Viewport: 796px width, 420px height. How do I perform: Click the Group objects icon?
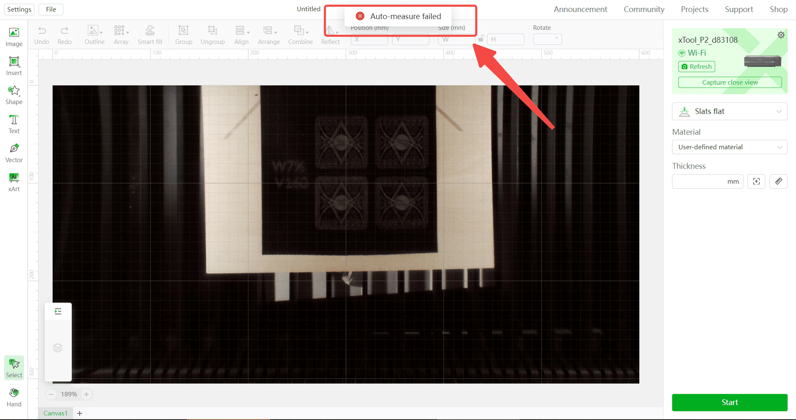(x=184, y=35)
